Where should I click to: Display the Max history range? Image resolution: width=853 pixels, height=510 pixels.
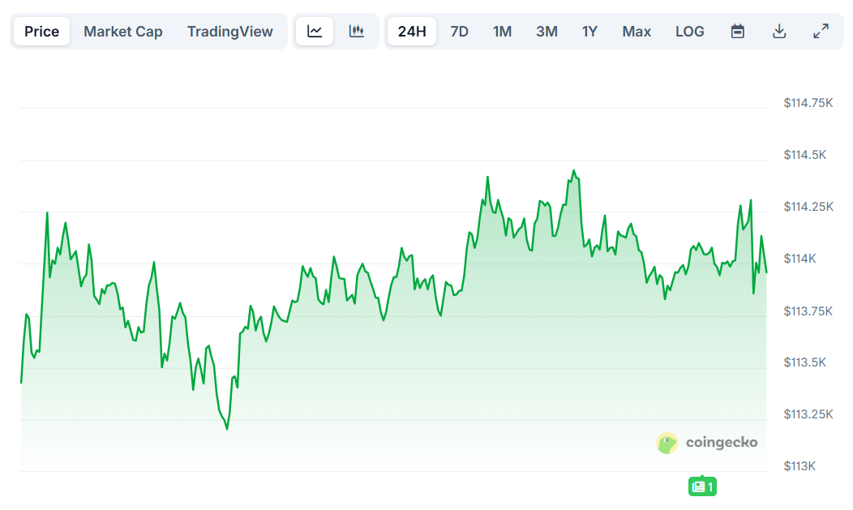point(637,31)
